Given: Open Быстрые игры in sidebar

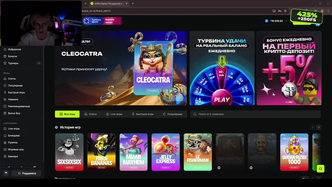Looking at the screenshot, I should pyautogui.click(x=16, y=92).
